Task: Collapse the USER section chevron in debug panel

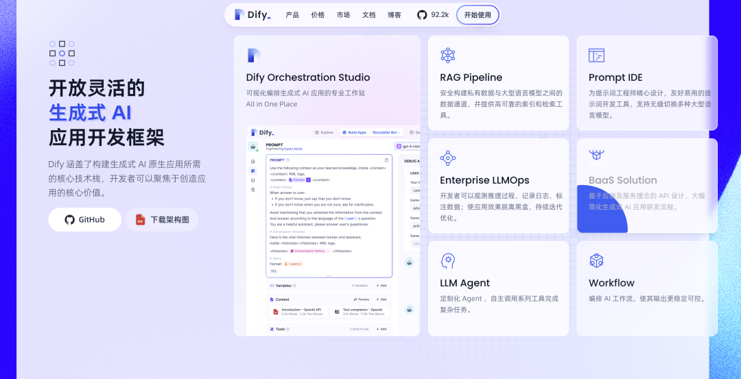Action: 407,173
